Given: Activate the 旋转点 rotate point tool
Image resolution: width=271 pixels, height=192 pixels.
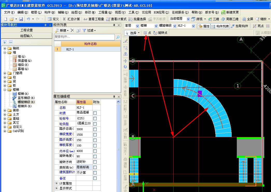Looking at the screenshot, I should point(160,33).
